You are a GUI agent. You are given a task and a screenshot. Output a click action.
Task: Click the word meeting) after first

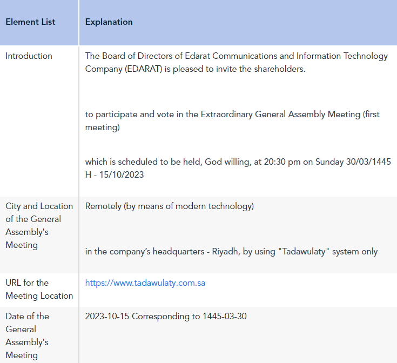tap(102, 127)
